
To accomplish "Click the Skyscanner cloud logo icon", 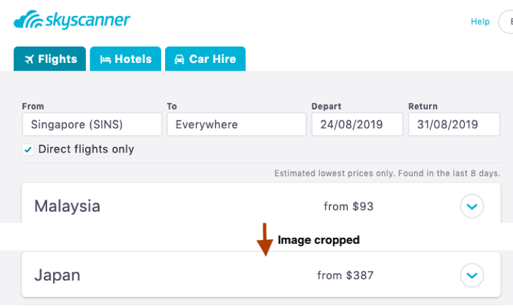I will (27, 20).
